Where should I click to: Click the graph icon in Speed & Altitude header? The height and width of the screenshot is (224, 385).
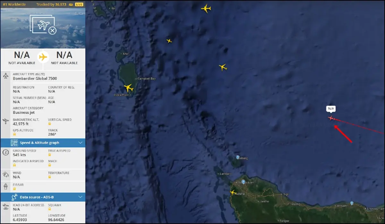[14, 143]
